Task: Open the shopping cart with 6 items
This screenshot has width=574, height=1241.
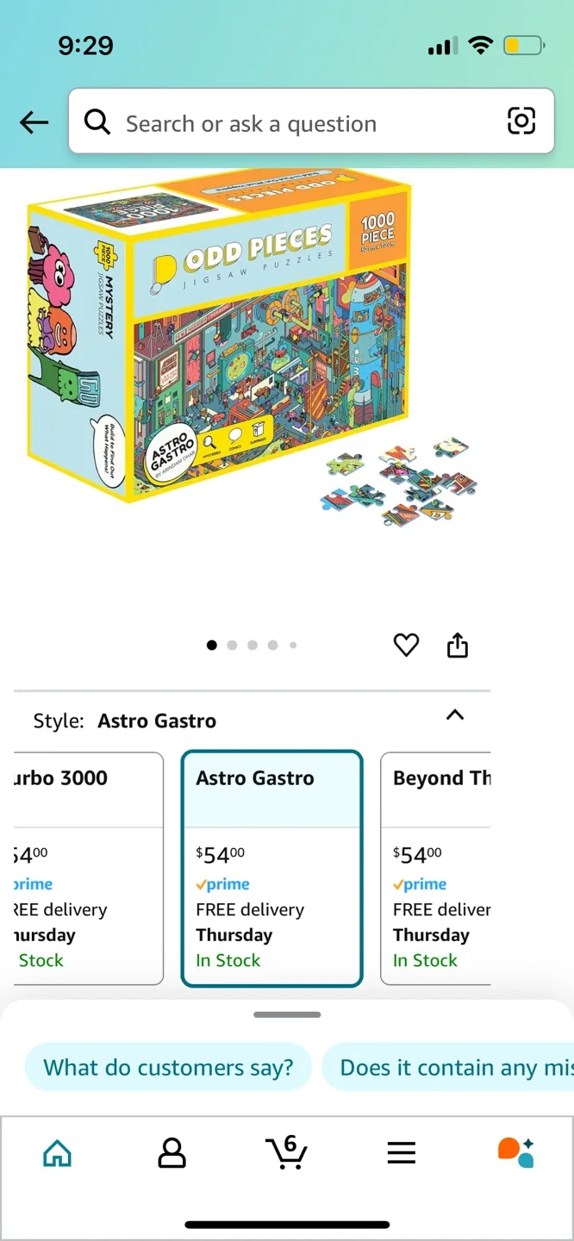Action: click(287, 1151)
